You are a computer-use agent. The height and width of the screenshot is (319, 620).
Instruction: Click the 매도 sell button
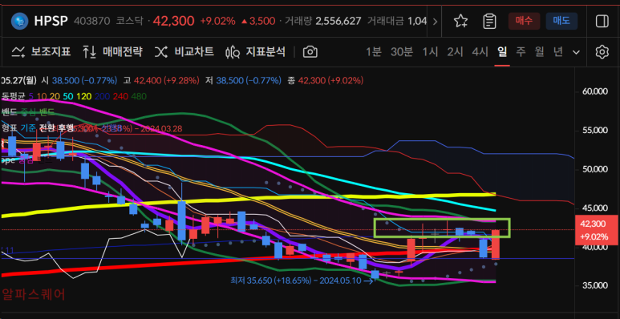click(561, 21)
